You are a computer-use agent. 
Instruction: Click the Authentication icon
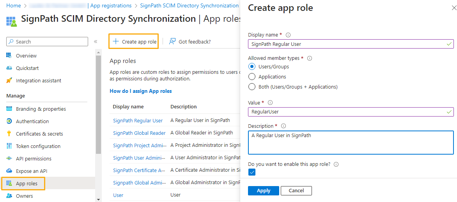click(x=9, y=121)
